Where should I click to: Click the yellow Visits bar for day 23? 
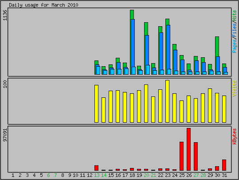pyautogui.click(x=167, y=101)
